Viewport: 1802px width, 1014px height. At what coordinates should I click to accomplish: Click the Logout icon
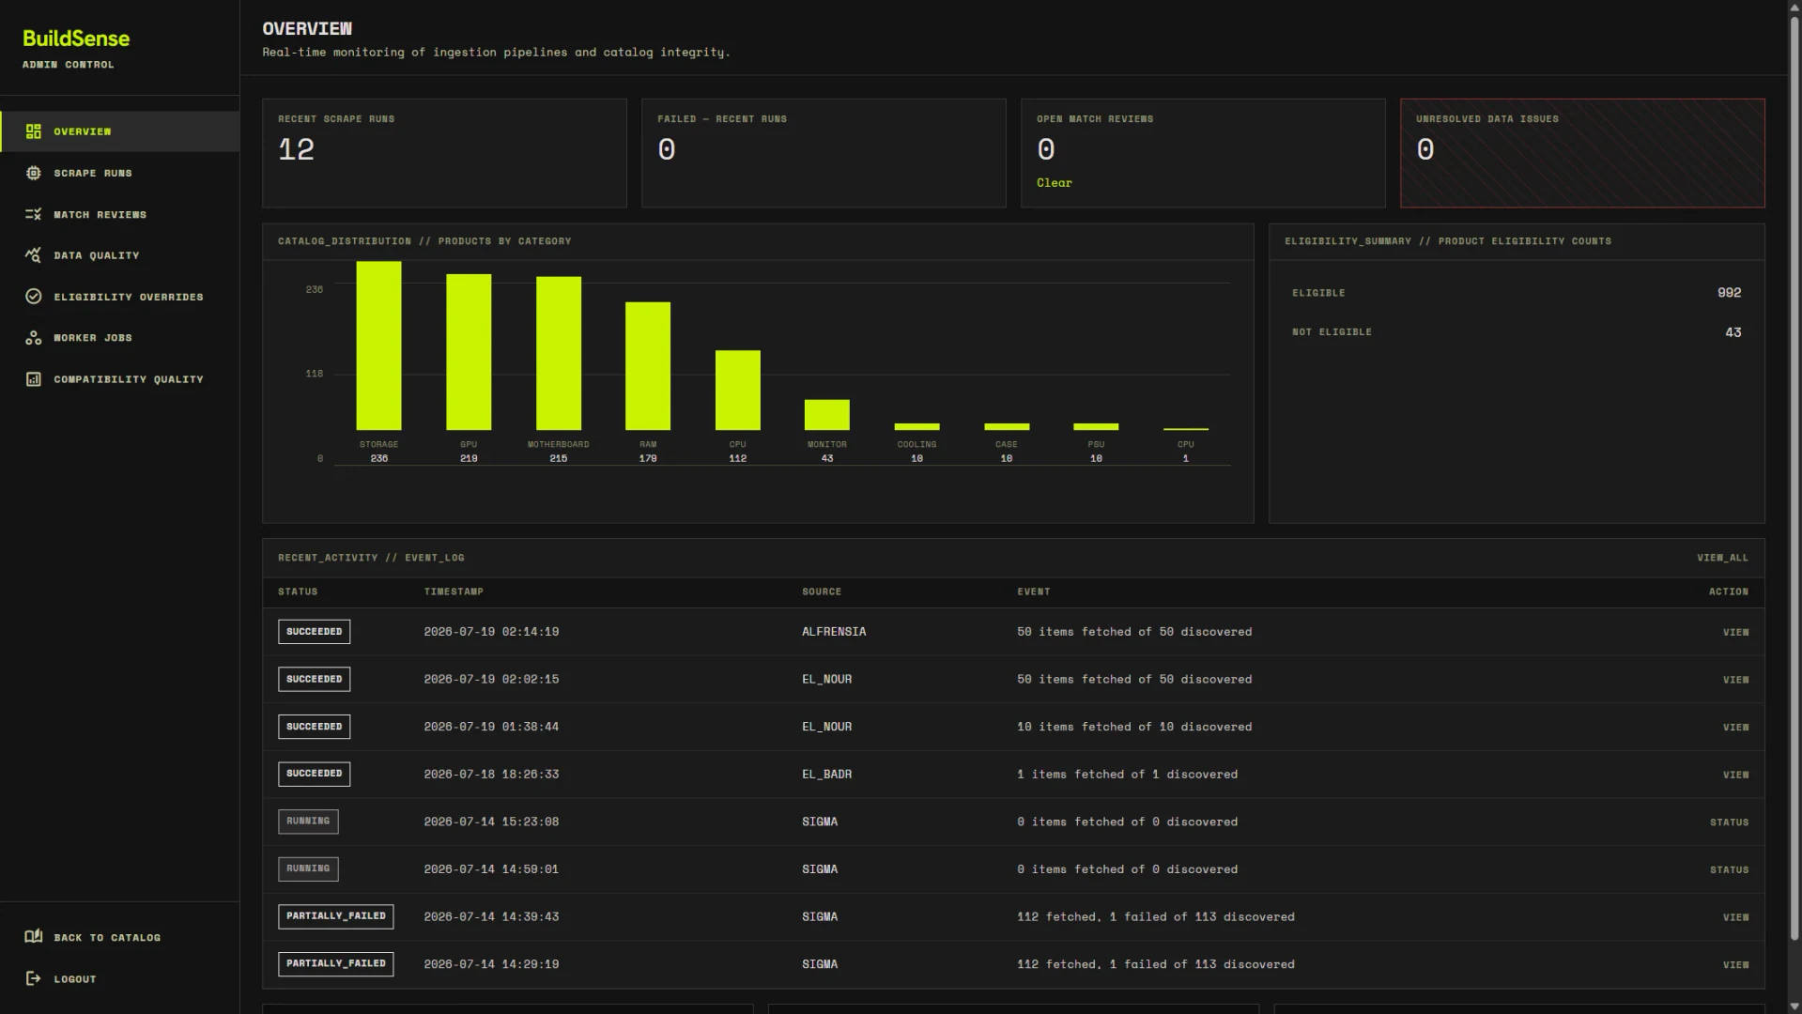[x=34, y=978]
